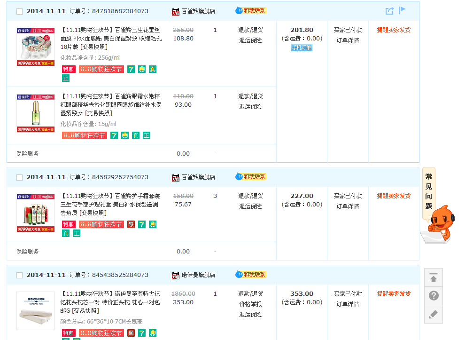Click 7-day return badge on 三生花蚕丝面膜 item
Image resolution: width=465 pixels, height=340 pixels.
click(131, 69)
